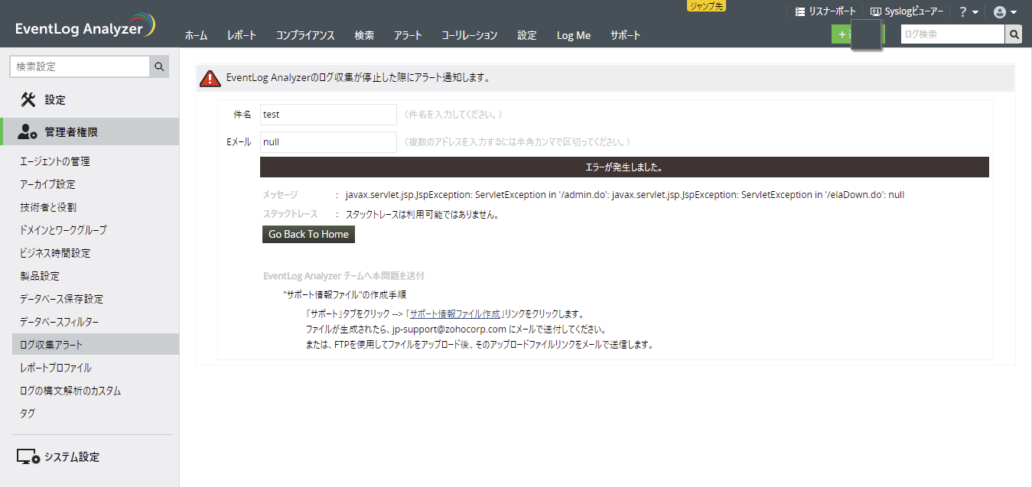
Task: Click the log collection stop alert description
Action: tap(358, 78)
